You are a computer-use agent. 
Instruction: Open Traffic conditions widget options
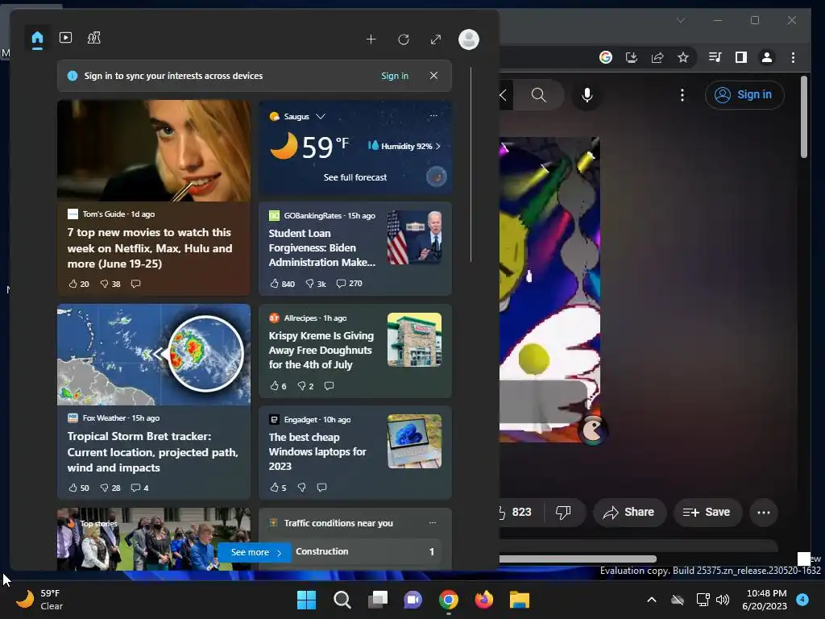click(x=433, y=522)
